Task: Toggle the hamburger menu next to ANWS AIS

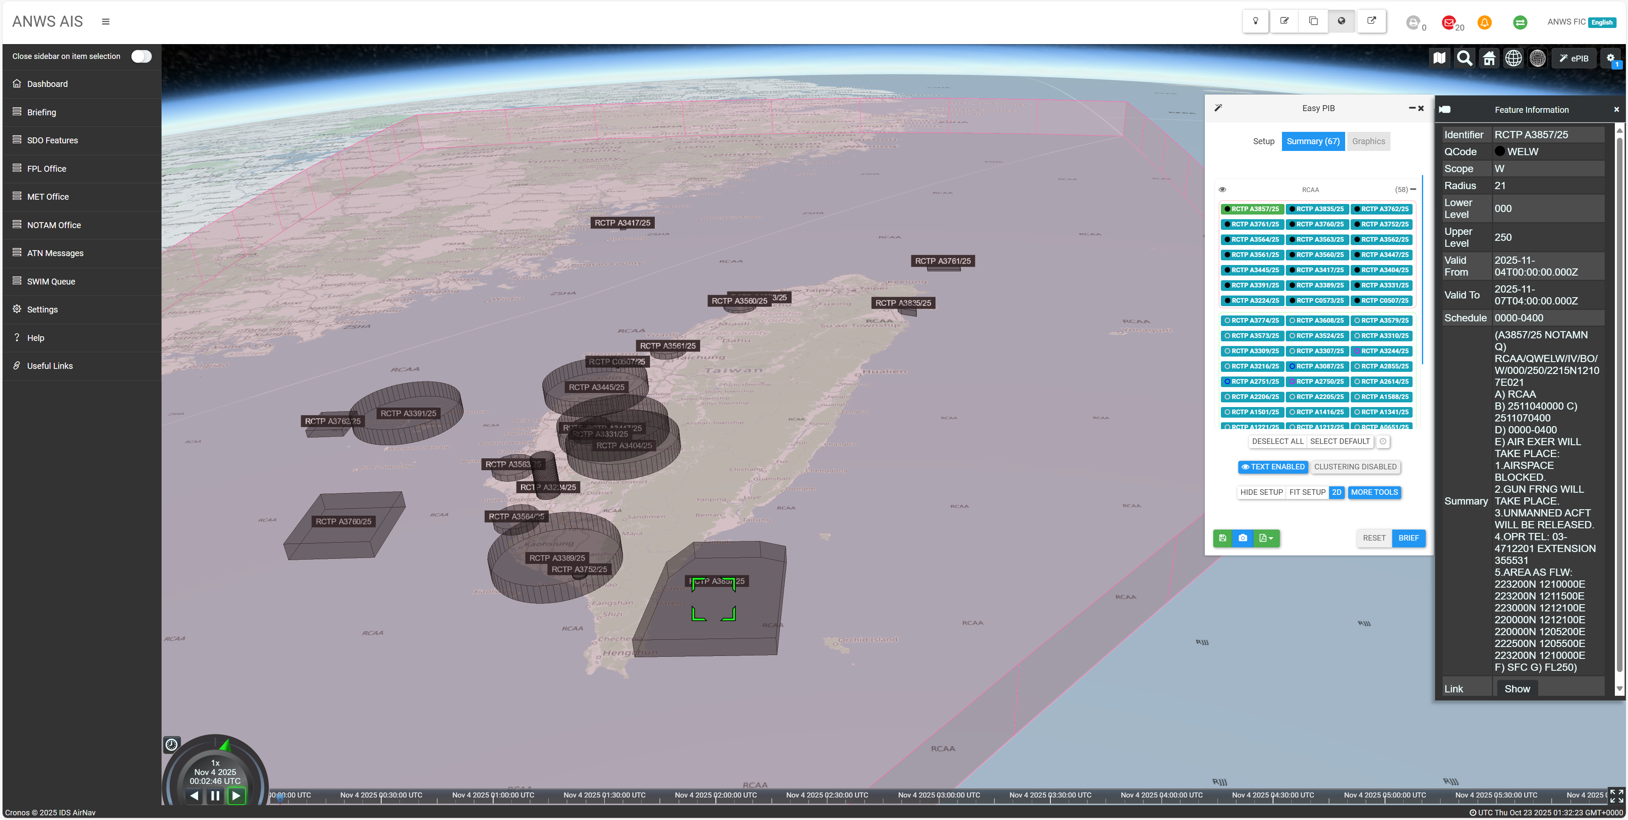Action: tap(106, 22)
